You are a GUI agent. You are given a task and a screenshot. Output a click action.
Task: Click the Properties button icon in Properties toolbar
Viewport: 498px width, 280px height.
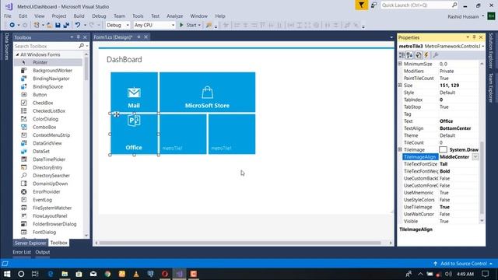(419, 55)
